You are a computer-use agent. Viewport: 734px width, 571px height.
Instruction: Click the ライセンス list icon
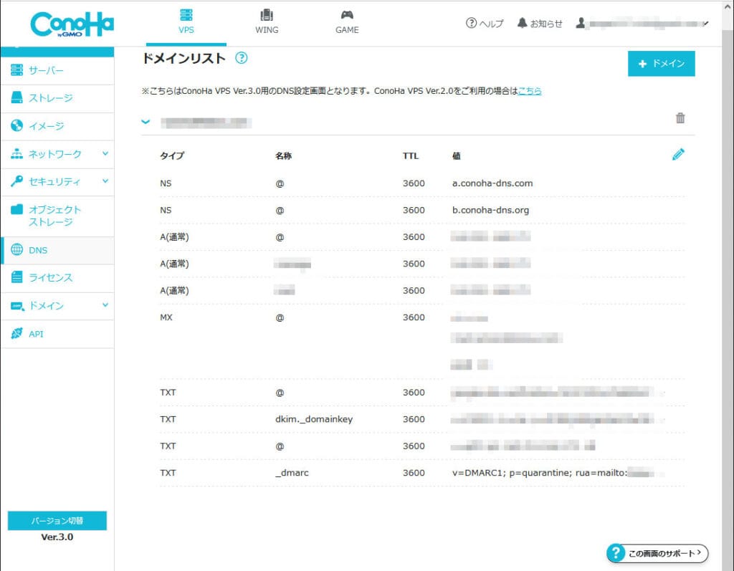17,277
